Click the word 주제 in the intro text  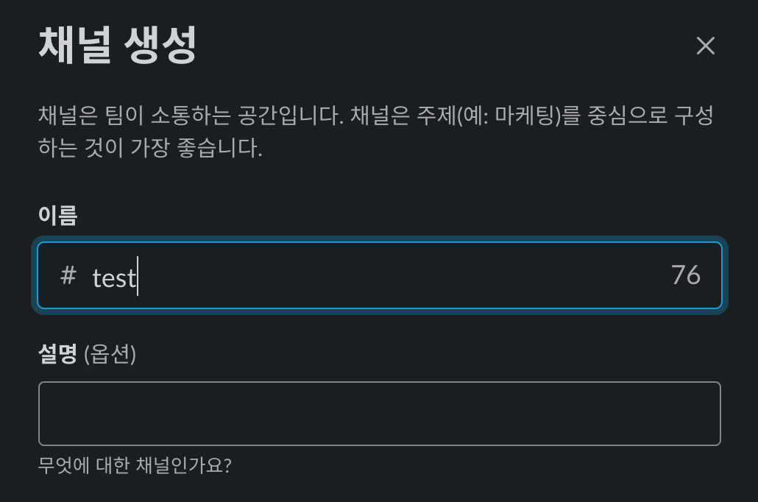pos(436,116)
